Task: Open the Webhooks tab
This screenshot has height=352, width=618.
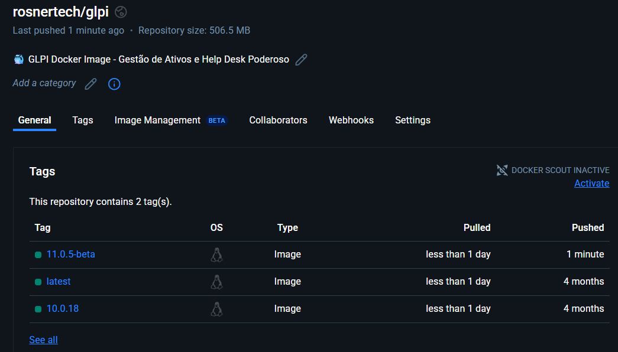Action: [x=351, y=120]
